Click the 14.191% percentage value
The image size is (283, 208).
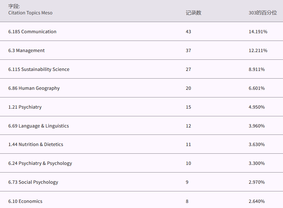[258, 32]
